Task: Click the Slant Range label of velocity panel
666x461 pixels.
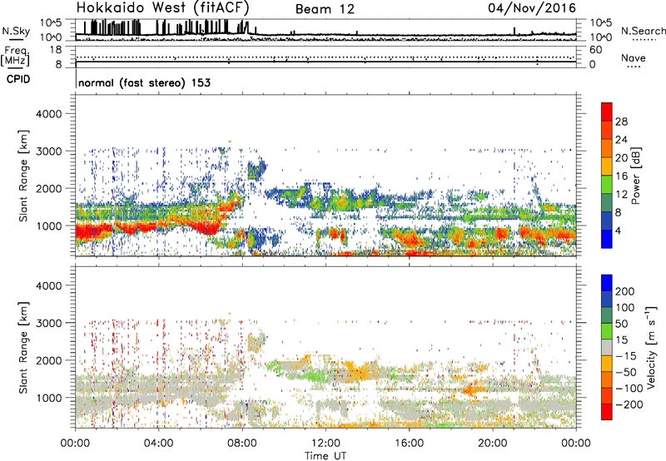Action: point(23,348)
